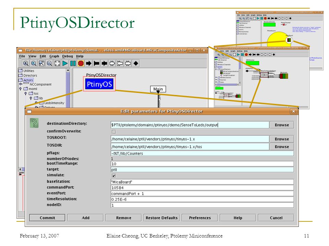Click in the TOSROOT path field

pos(190,139)
